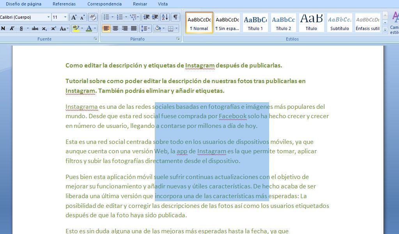Click underlined word Facebook in document
The height and width of the screenshot is (234, 399).
(232, 116)
